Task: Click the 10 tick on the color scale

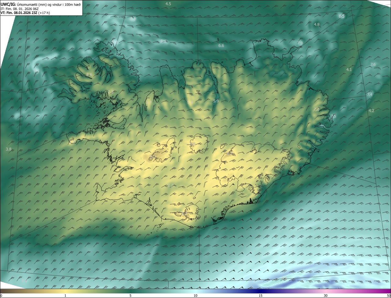Action: coord(195,296)
